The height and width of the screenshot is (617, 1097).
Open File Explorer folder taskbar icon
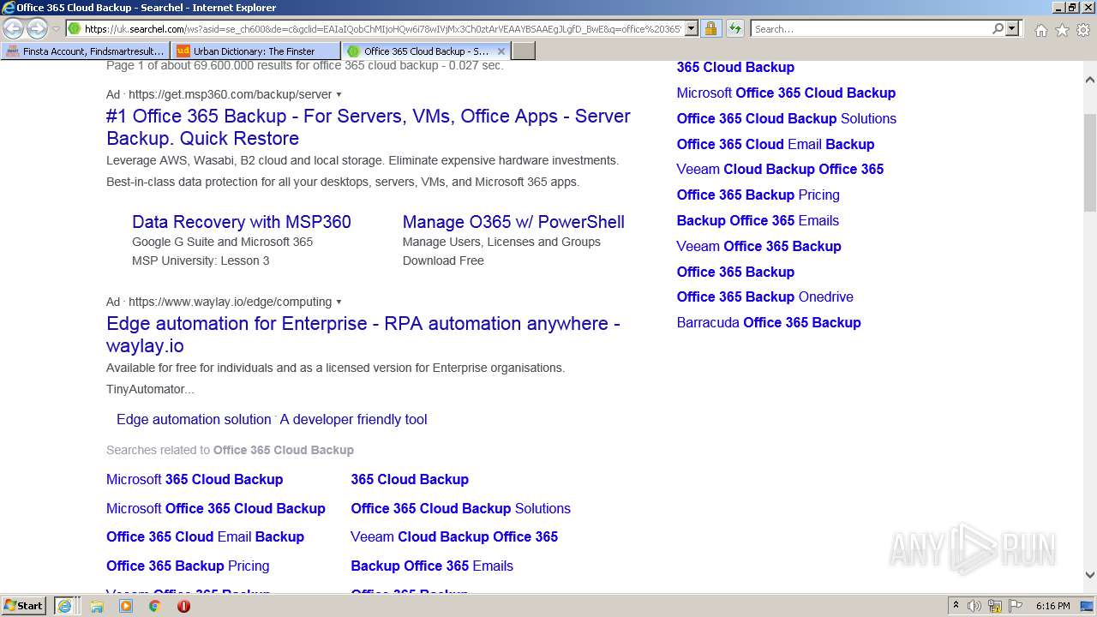[x=97, y=606]
